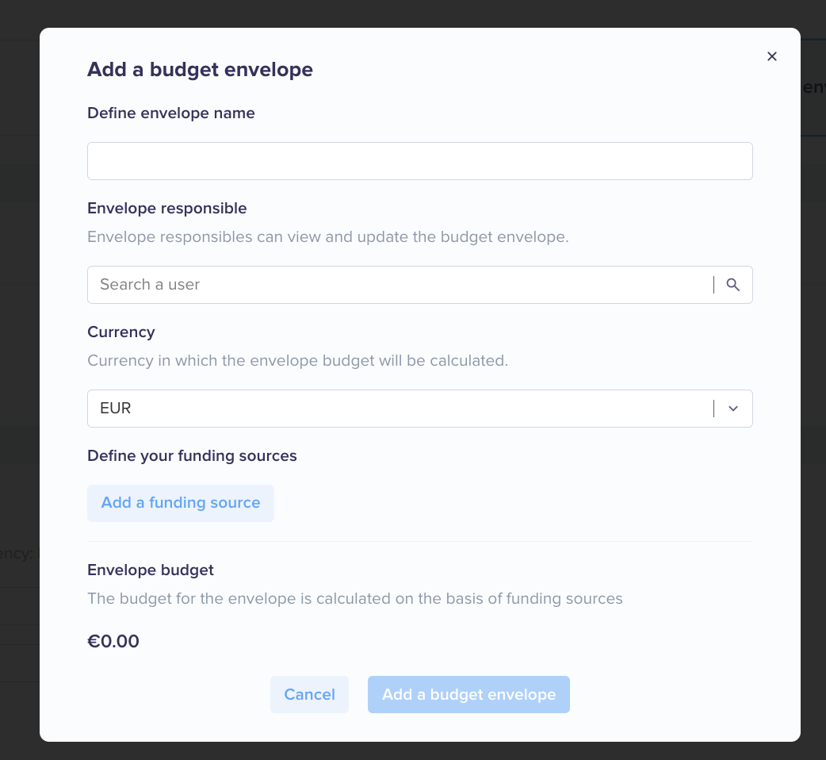Add a funding source
This screenshot has width=826, height=760.
pos(181,503)
